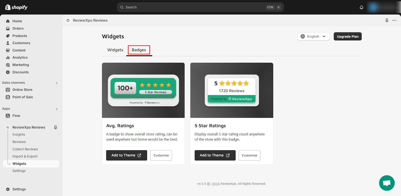
Task: Select Widgets in ReviewXpo menu
Action: [31, 164]
